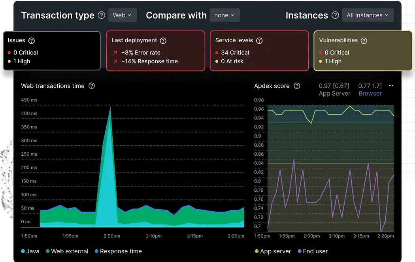This screenshot has height=262, width=415.
Task: Toggle the Java series in chart legend
Action: coord(30,251)
